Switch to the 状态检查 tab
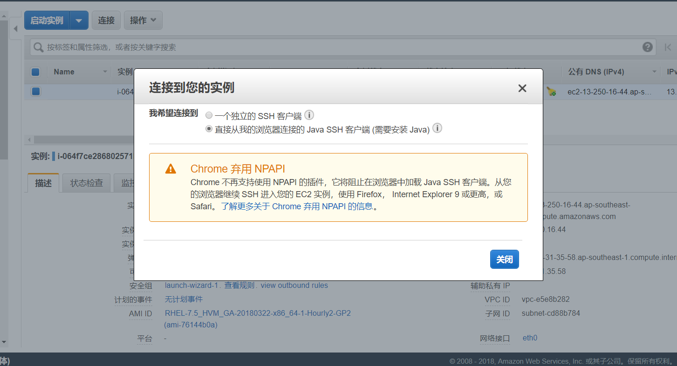677x366 pixels. click(86, 183)
